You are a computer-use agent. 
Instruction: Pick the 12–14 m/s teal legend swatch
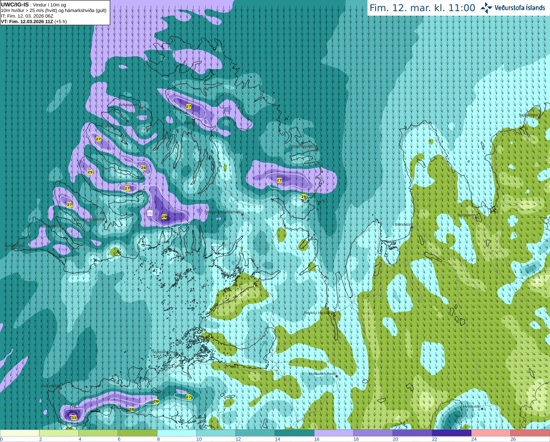coord(255,433)
